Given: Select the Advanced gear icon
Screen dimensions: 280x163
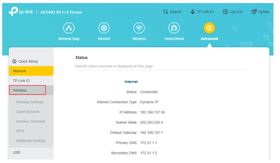Looking at the screenshot, I should click(x=209, y=28).
